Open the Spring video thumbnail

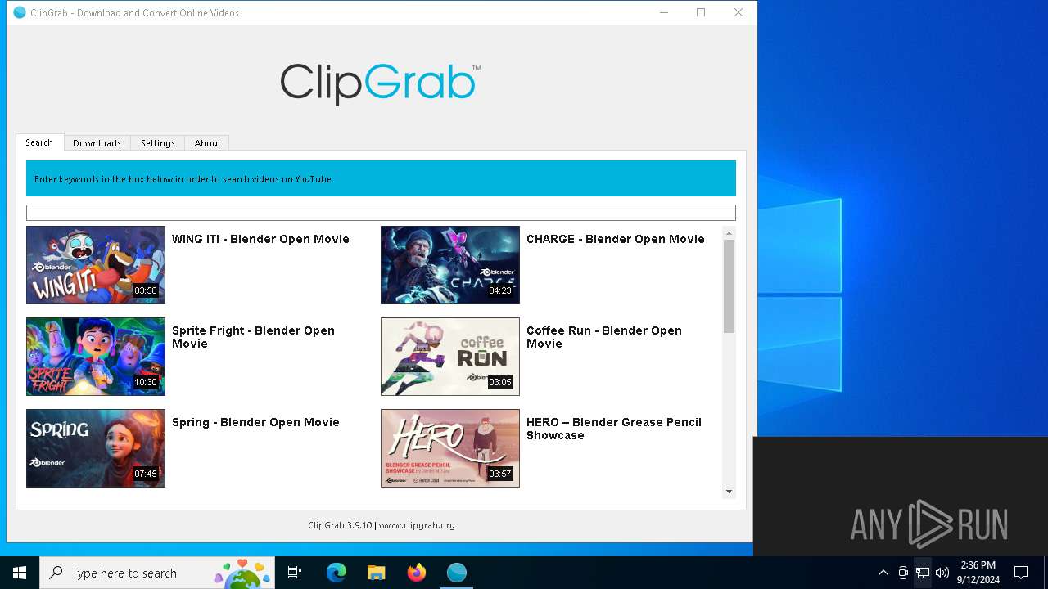pyautogui.click(x=96, y=448)
